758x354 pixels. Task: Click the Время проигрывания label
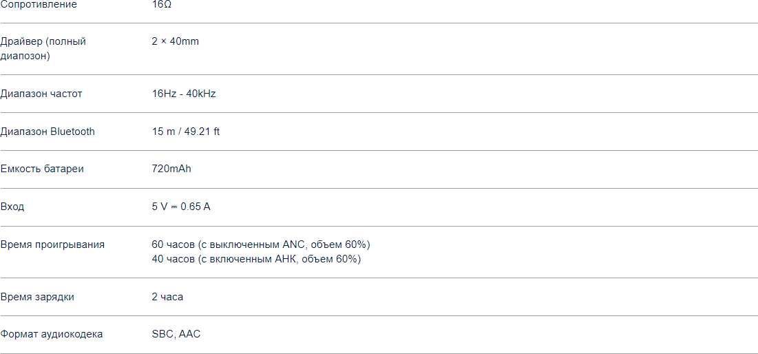(52, 244)
